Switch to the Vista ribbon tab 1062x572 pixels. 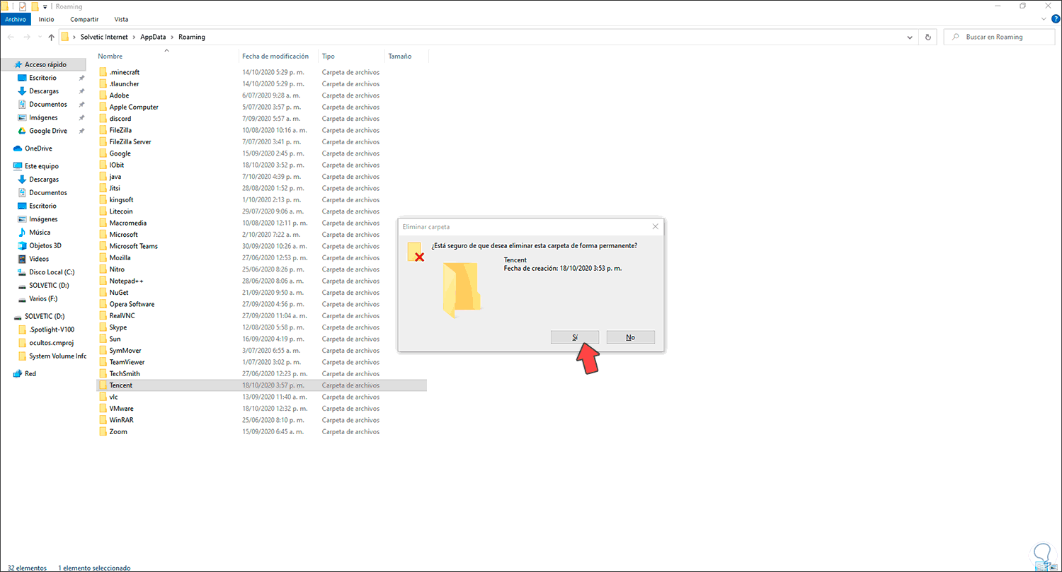tap(121, 19)
